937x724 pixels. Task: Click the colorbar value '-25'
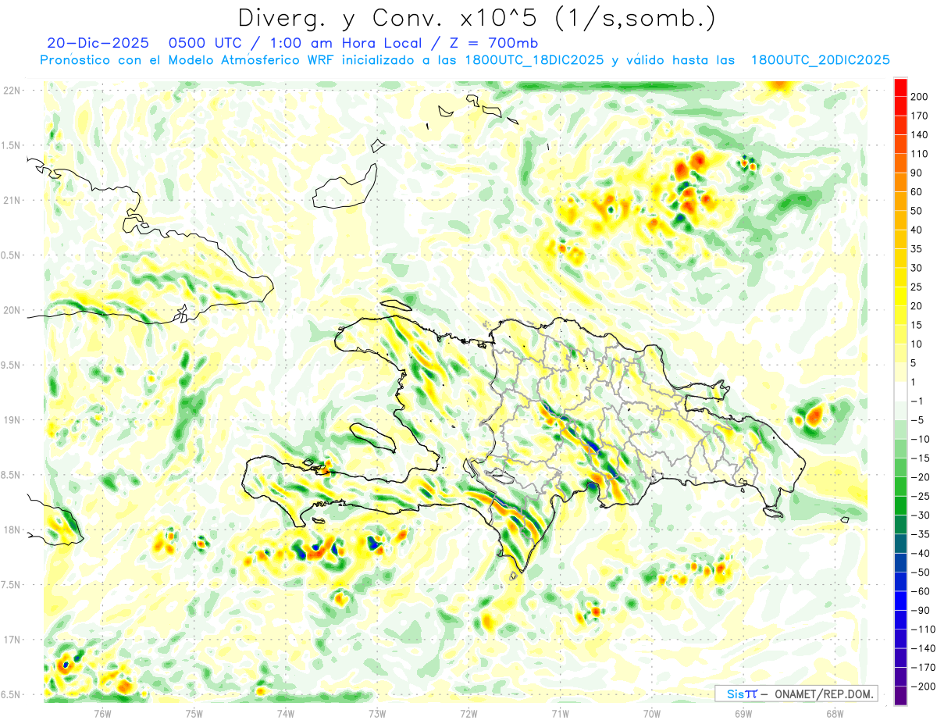921,497
